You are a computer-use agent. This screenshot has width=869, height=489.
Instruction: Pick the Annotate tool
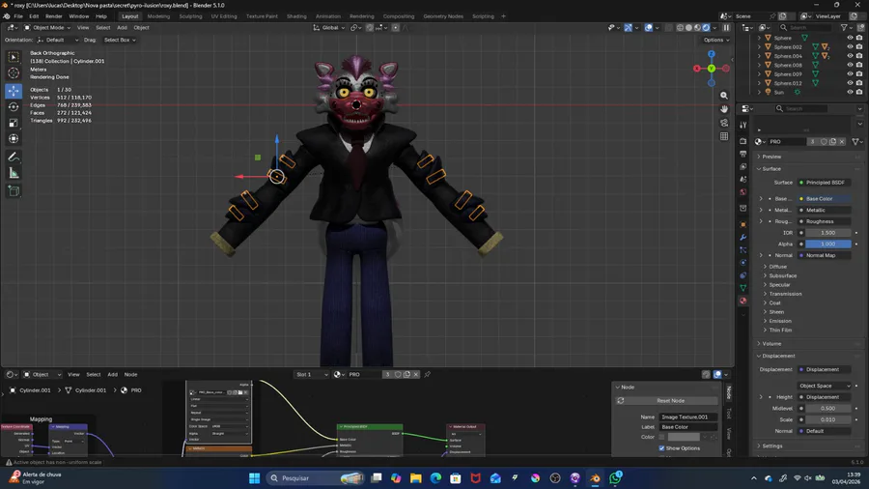14,157
